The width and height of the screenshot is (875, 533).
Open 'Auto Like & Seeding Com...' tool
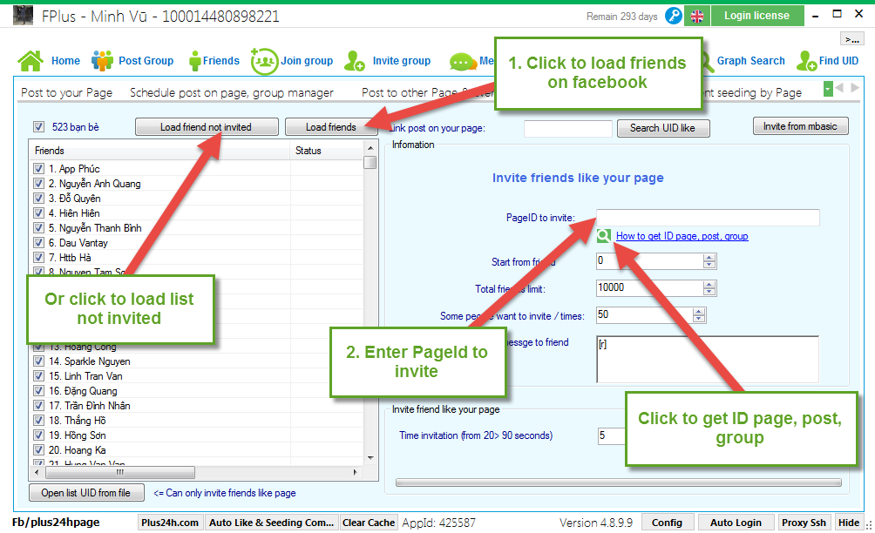[271, 523]
